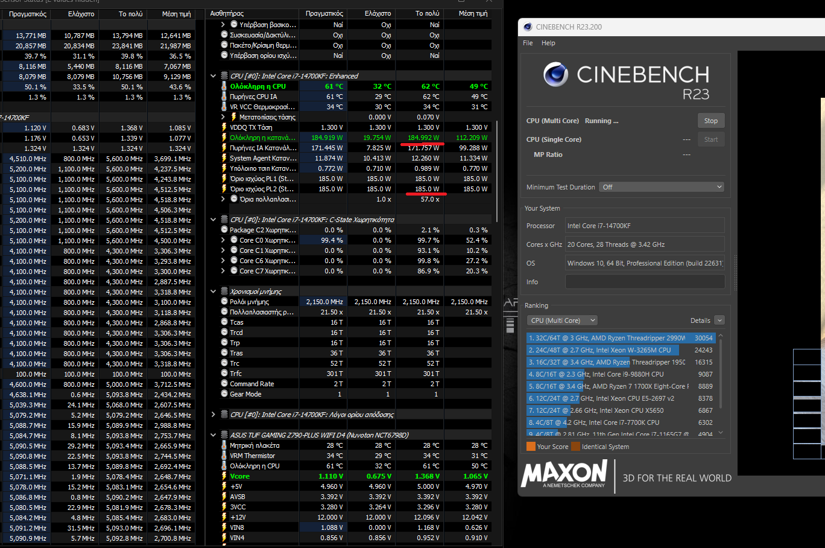The image size is (825, 548).
Task: Open the Details dropdown arrow in Ranking
Action: tap(719, 320)
